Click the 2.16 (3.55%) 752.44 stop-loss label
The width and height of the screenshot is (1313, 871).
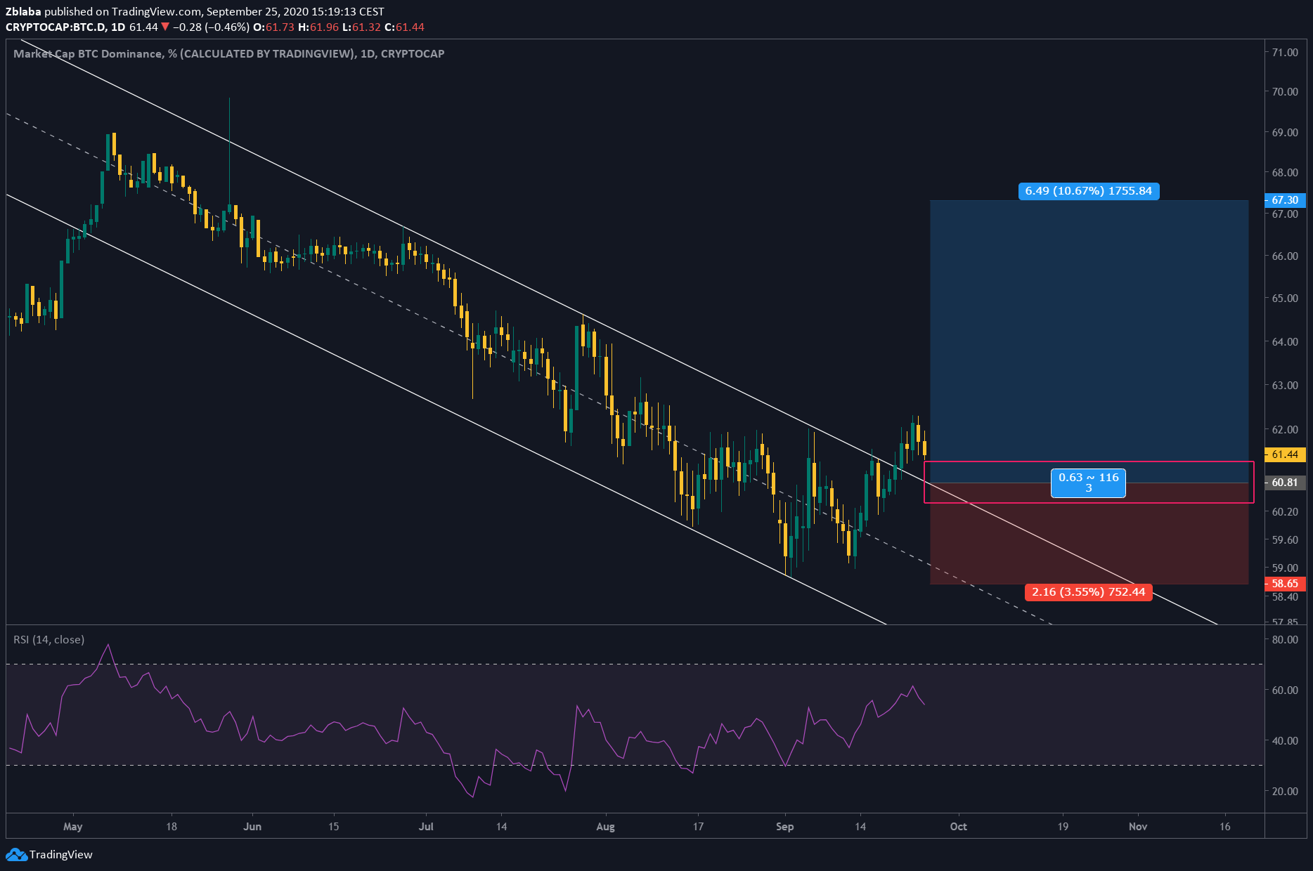(1089, 592)
